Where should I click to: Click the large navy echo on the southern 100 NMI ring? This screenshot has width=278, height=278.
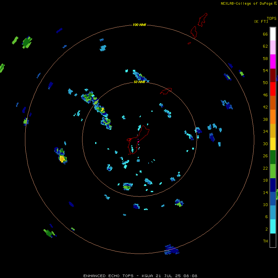click(x=171, y=250)
